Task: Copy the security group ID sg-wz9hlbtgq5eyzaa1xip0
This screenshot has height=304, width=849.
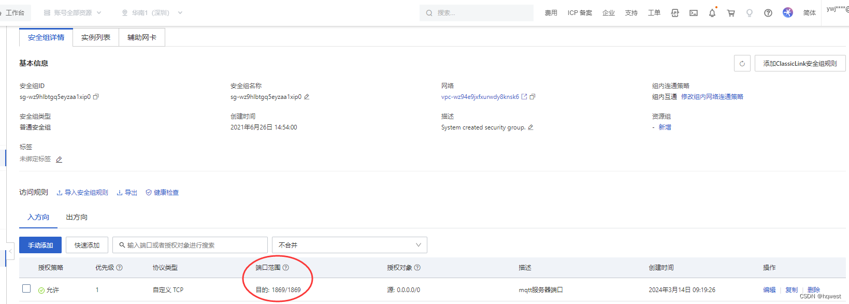Action: [x=96, y=97]
